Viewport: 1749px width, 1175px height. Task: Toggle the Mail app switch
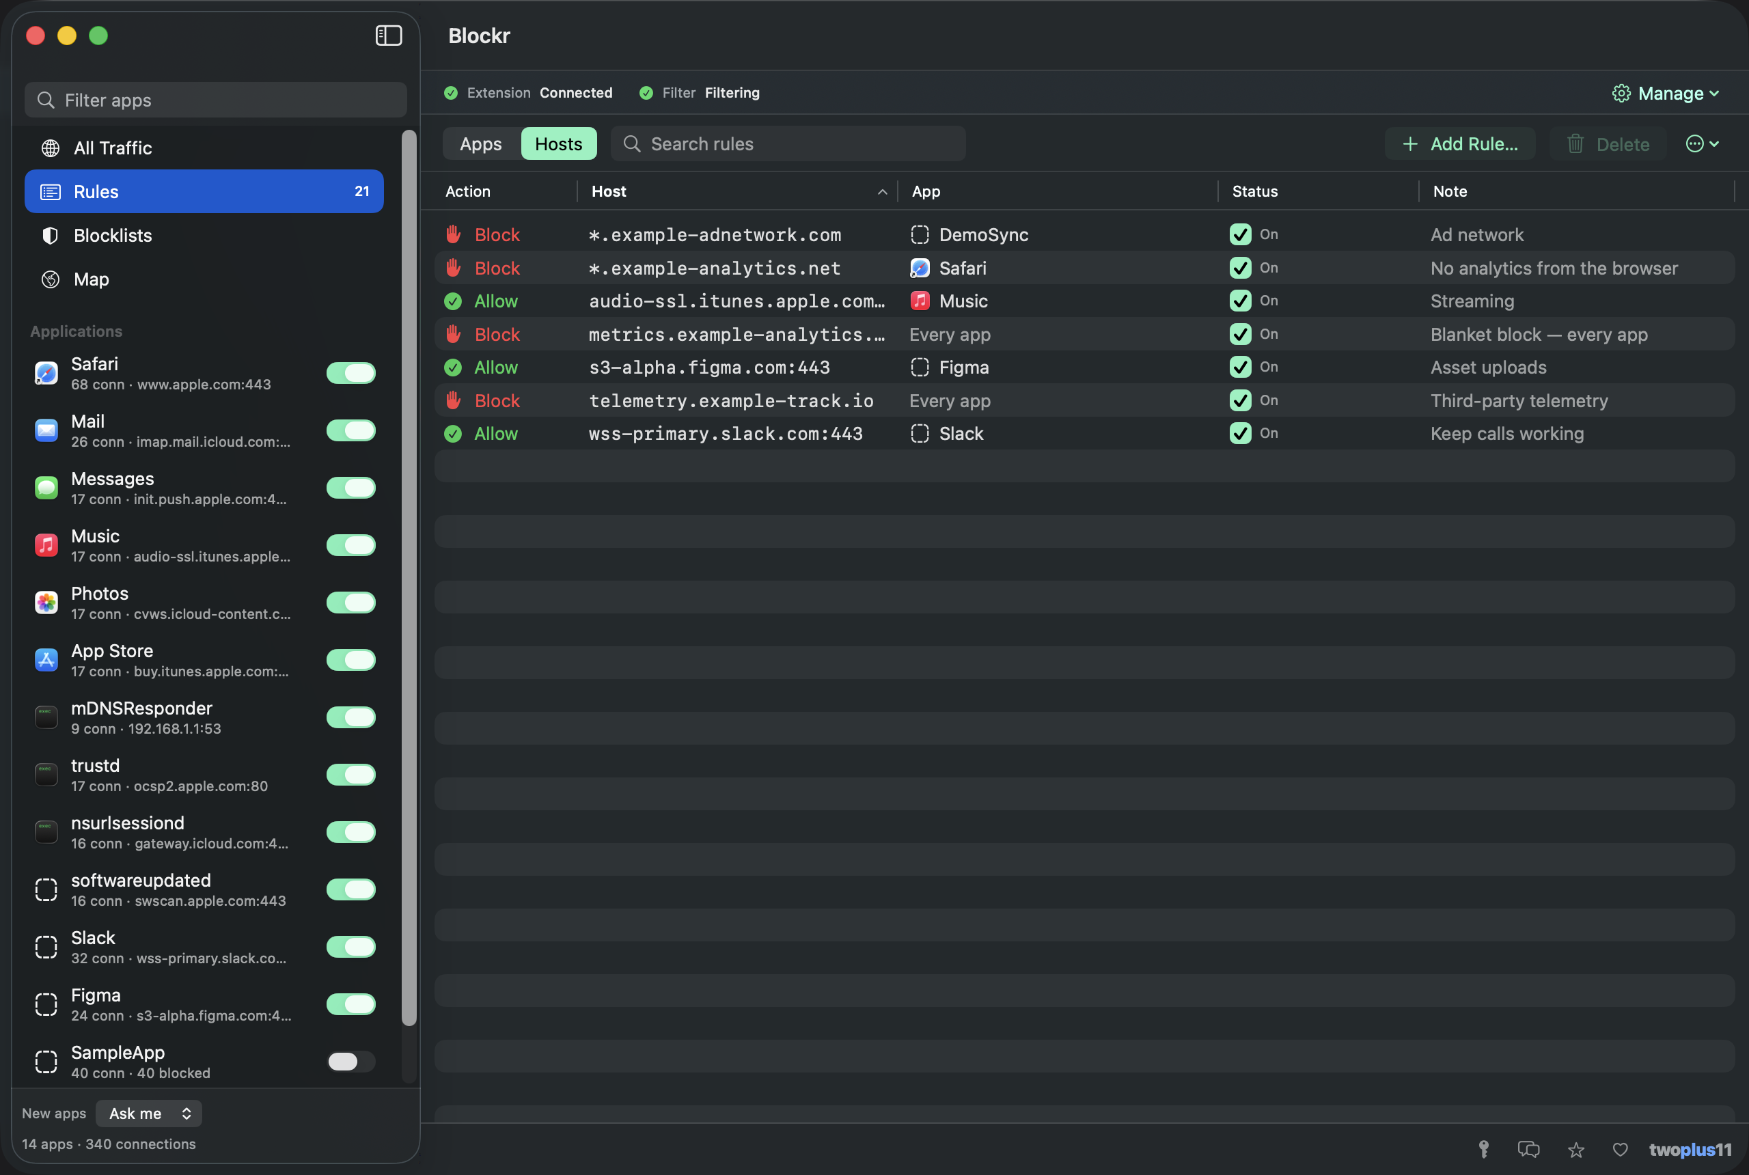coord(350,430)
